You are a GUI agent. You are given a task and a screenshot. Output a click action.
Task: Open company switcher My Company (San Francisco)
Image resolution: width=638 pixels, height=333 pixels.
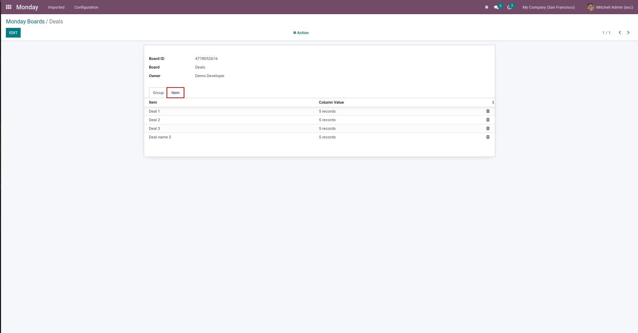[x=548, y=7]
